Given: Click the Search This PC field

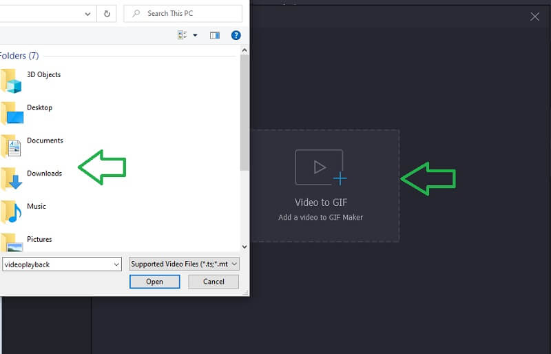Looking at the screenshot, I should pos(183,13).
